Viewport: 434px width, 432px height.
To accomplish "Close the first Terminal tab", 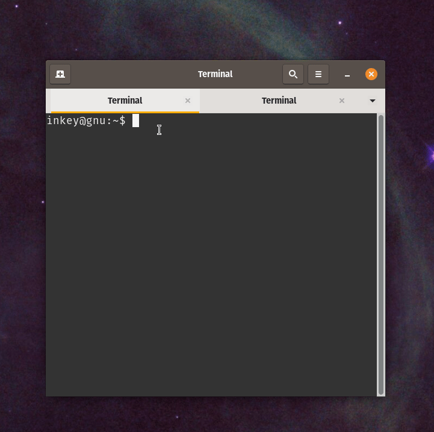I will point(188,101).
